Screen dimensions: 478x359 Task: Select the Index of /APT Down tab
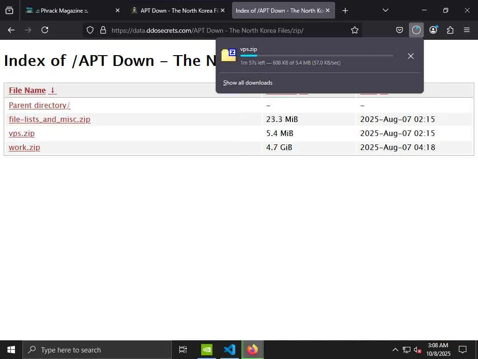[283, 10]
